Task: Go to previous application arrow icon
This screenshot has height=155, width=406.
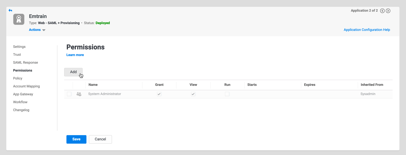Action: tap(382, 11)
